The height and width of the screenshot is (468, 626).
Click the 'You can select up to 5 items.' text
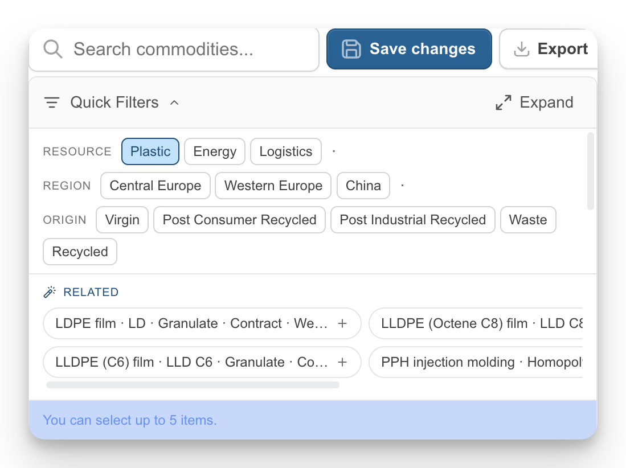pyautogui.click(x=130, y=420)
